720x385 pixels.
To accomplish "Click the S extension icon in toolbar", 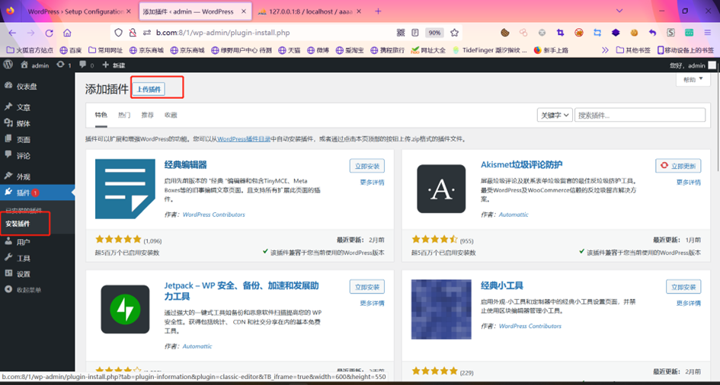I will [671, 33].
